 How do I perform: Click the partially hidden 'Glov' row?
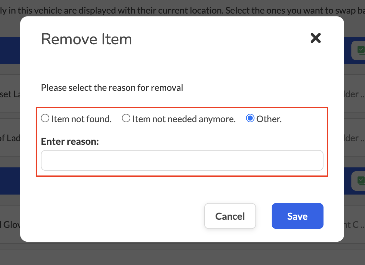10,224
